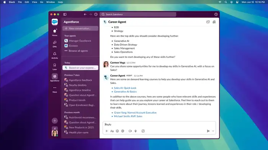This screenshot has height=150, width=268.
Task: Open the Window menu
Action: pyautogui.click(x=51, y=2)
